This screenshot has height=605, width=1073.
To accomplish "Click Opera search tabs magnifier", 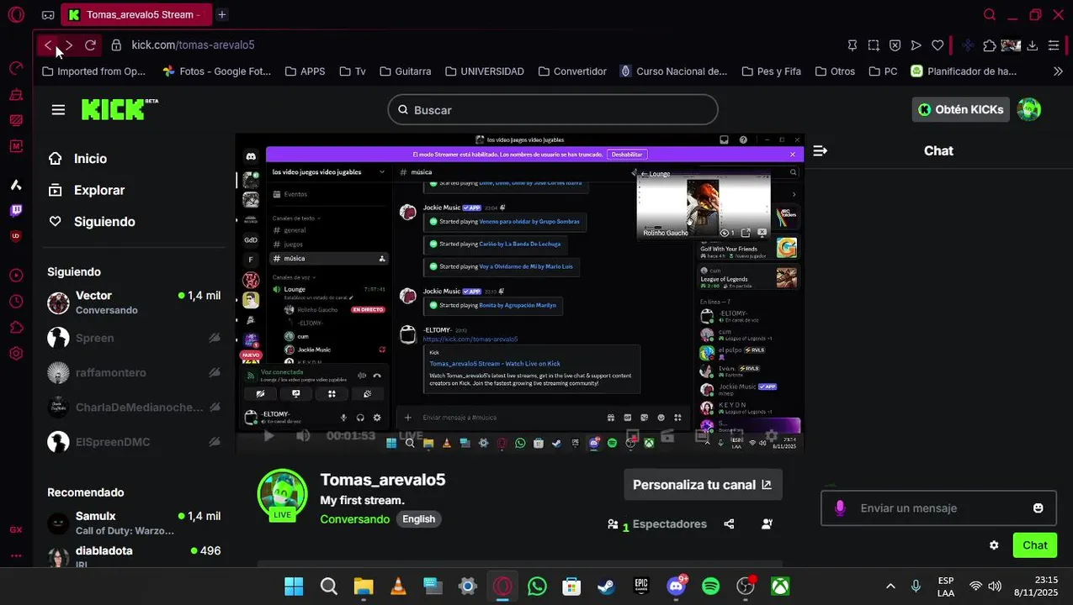I will tap(990, 15).
